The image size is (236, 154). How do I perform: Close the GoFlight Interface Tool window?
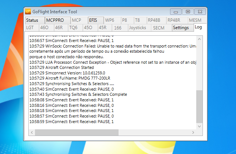tap(200, 11)
